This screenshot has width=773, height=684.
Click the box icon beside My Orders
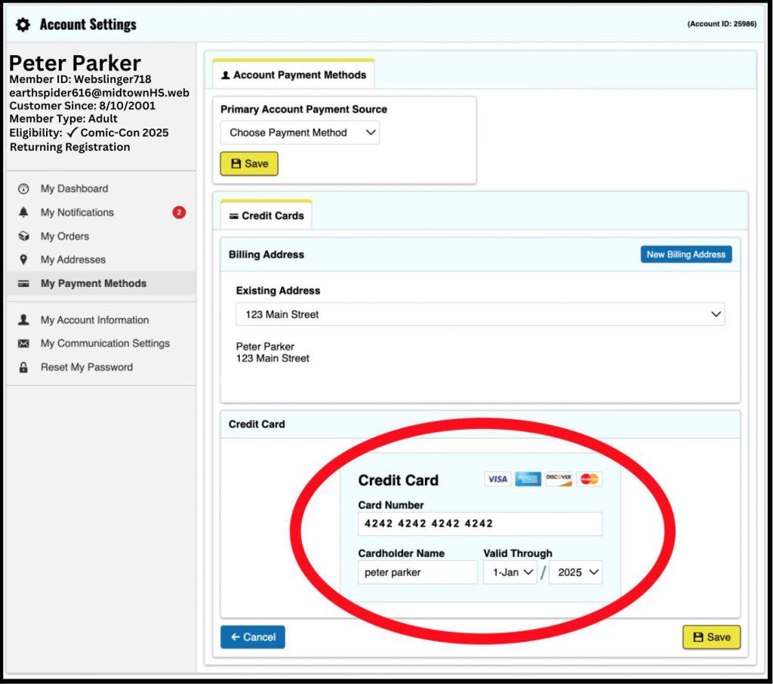23,236
